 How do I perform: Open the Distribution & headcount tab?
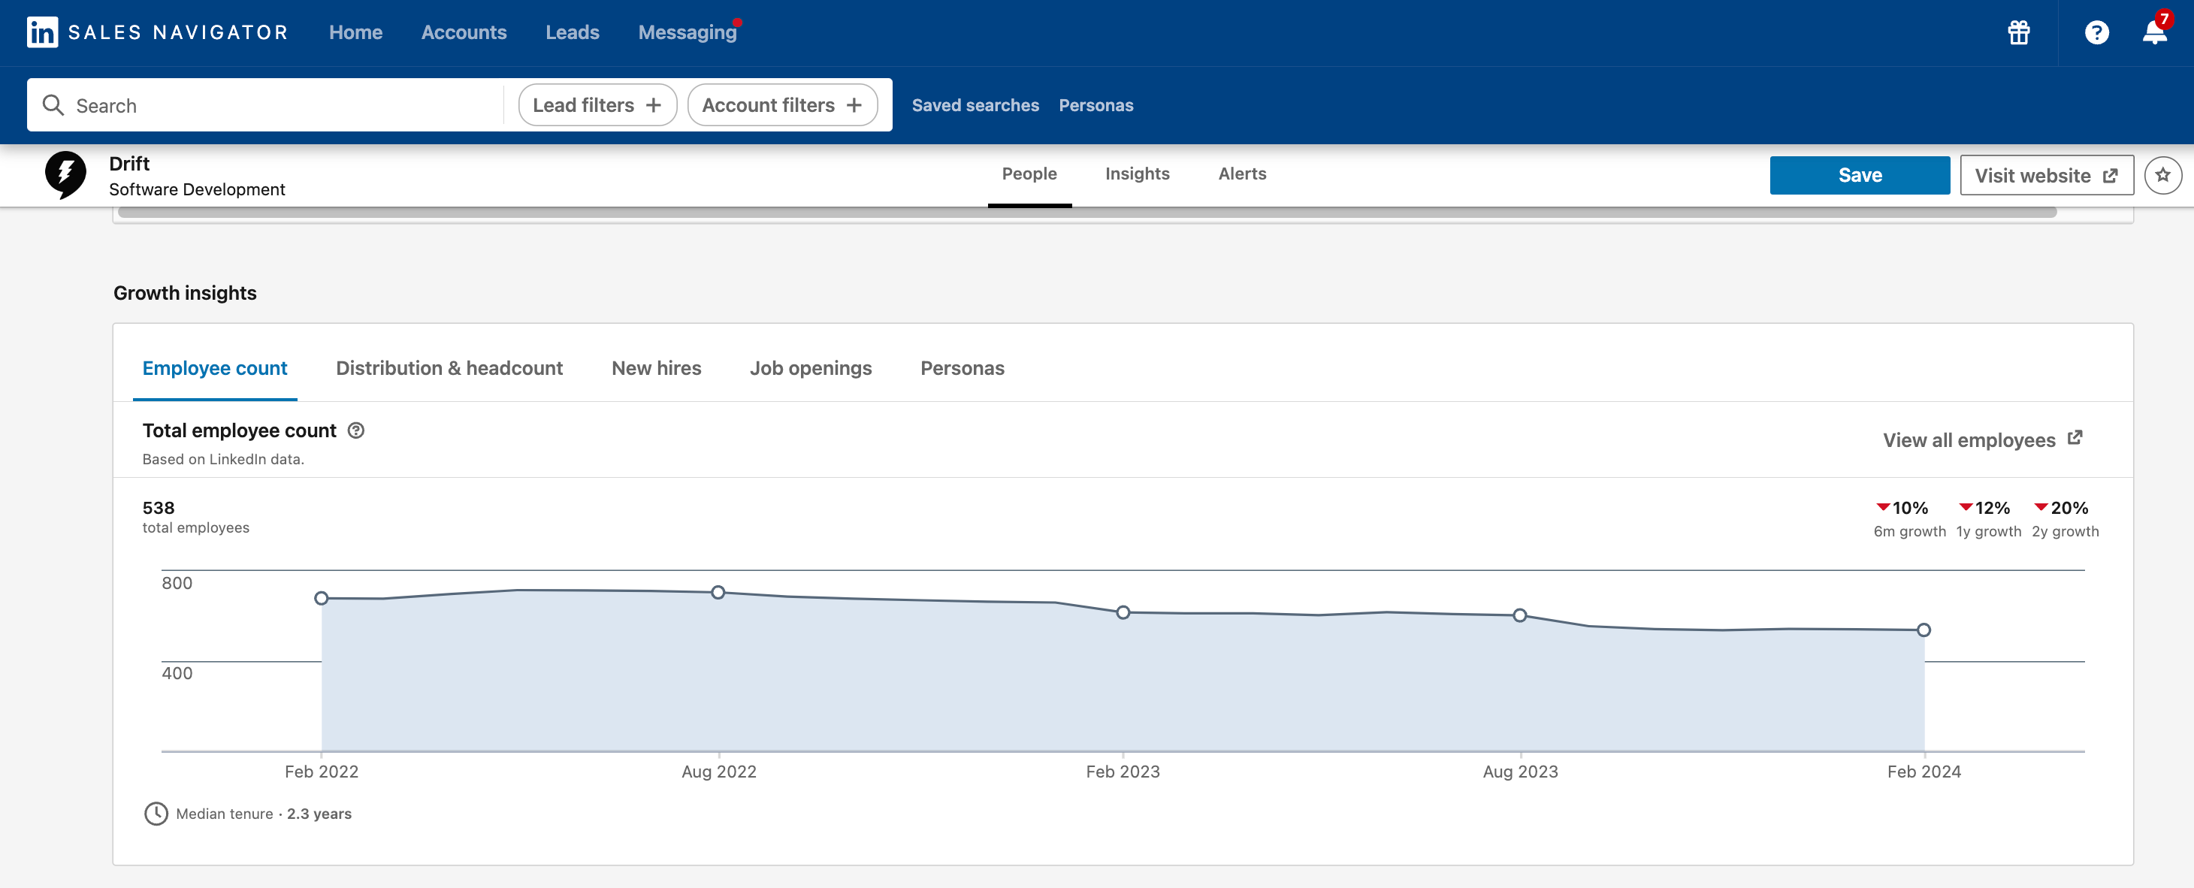(x=449, y=369)
